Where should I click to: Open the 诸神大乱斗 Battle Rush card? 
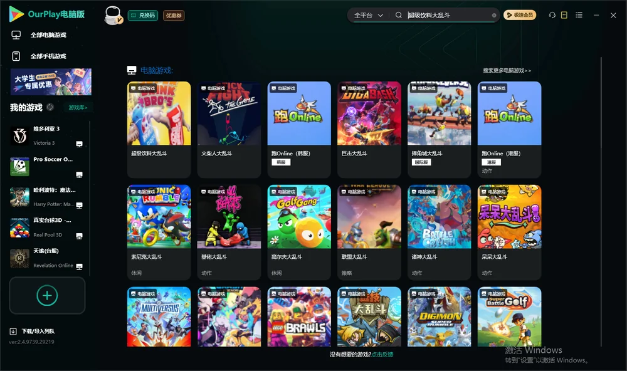point(439,233)
